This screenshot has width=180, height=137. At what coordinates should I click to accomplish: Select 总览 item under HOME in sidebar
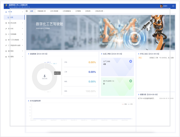click(x=14, y=17)
